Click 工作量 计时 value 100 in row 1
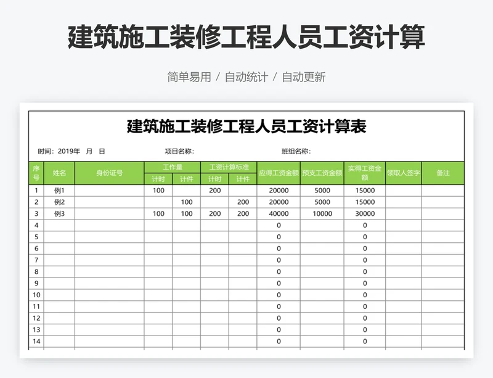The height and width of the screenshot is (378, 493). tap(158, 191)
